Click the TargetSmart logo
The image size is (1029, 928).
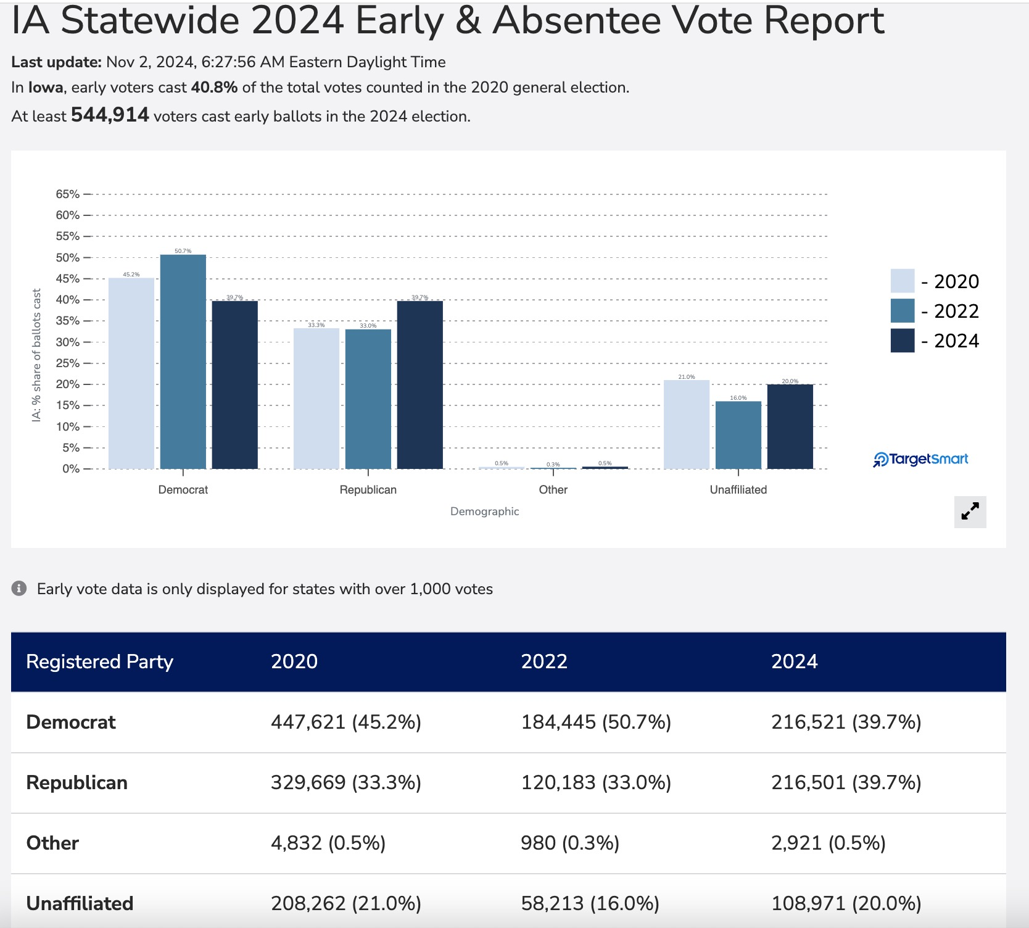[920, 459]
